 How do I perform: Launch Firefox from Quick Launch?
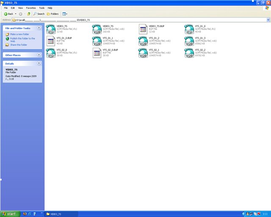pos(25,214)
